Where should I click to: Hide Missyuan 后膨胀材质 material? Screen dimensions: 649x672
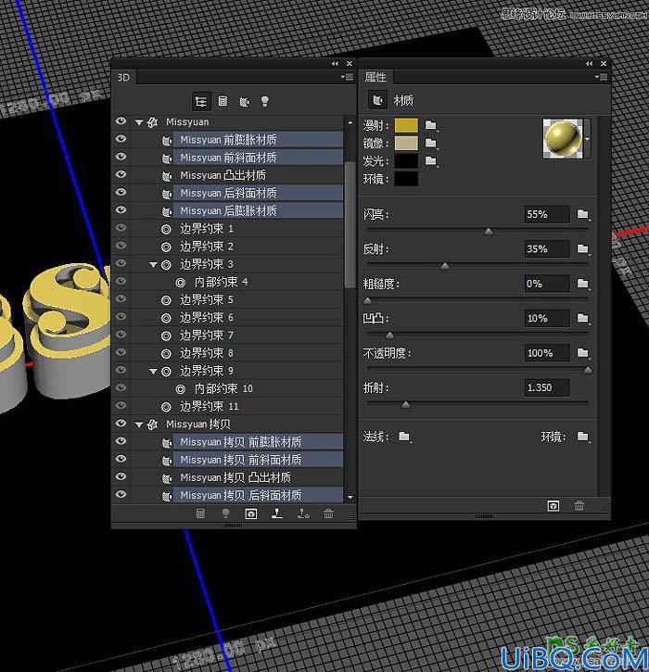(121, 210)
